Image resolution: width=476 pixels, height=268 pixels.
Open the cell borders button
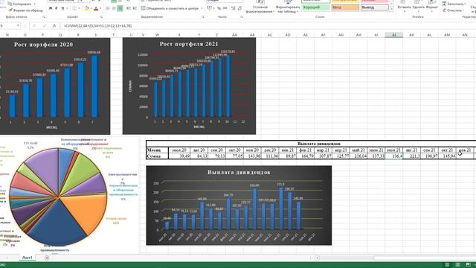tap(74, 8)
